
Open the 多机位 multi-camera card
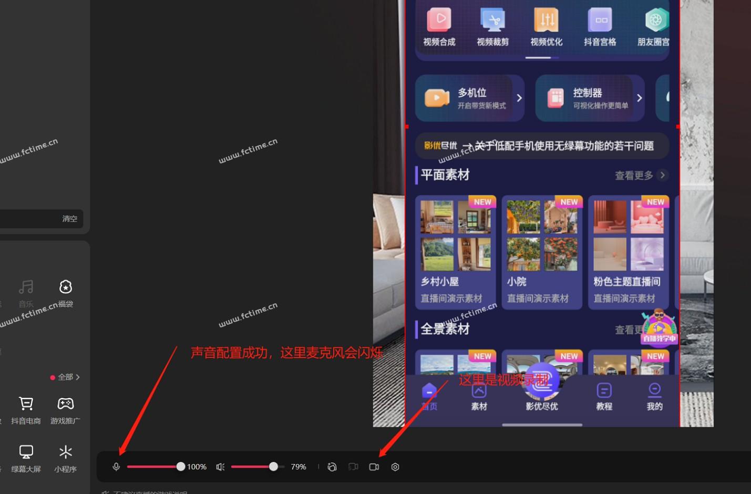pos(470,98)
